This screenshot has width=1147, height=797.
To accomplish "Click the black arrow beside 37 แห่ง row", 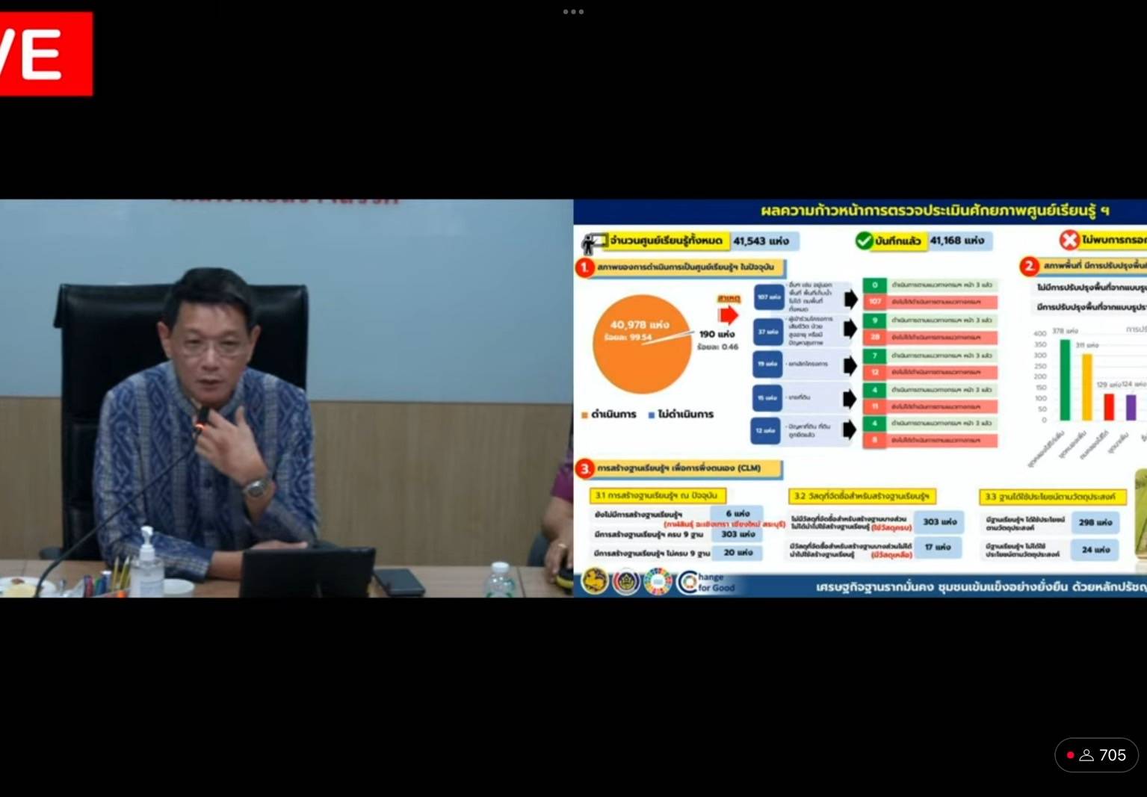I will pyautogui.click(x=852, y=330).
